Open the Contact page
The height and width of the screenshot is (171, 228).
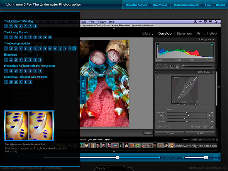221,5
